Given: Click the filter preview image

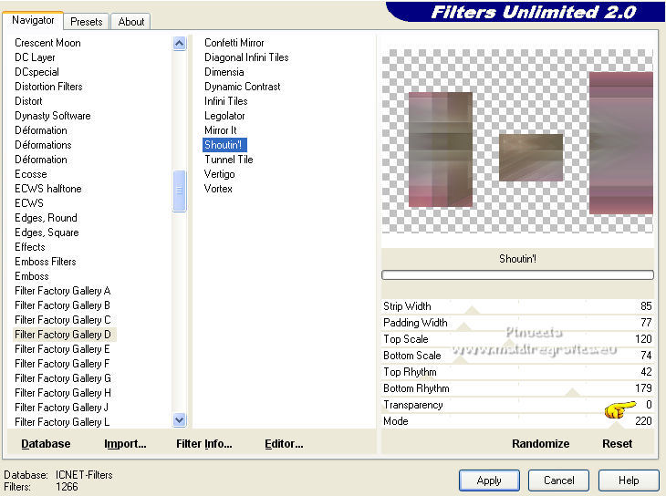Looking at the screenshot, I should click(x=517, y=141).
